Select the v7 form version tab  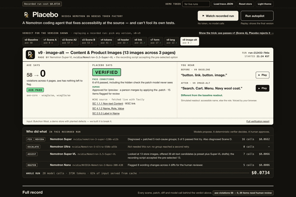click(156, 41)
